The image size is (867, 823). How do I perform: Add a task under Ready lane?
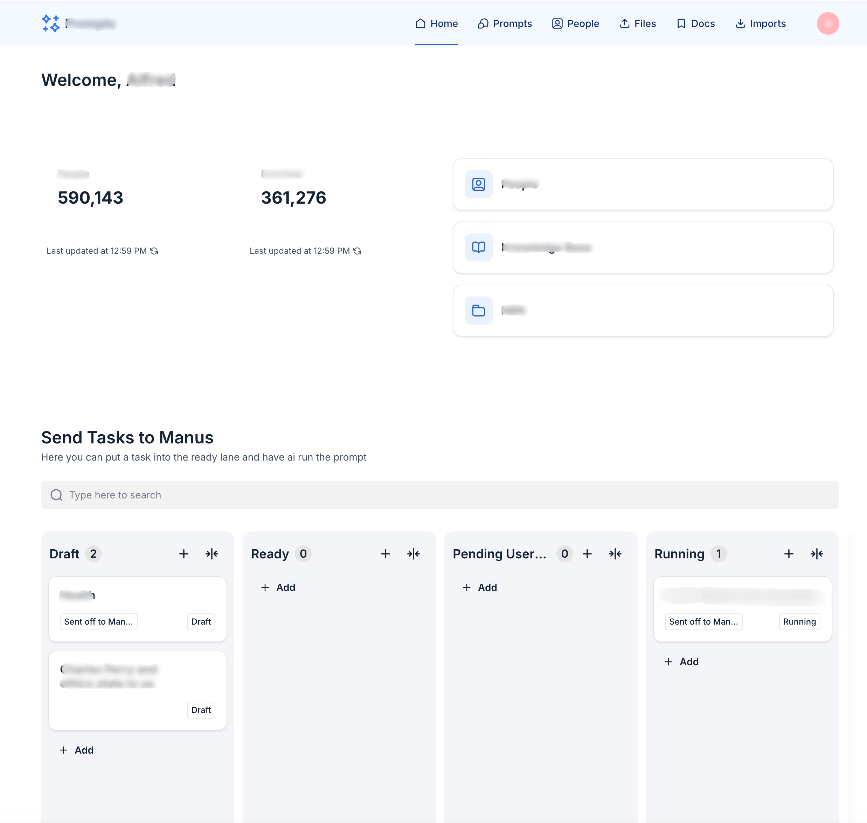(x=278, y=587)
